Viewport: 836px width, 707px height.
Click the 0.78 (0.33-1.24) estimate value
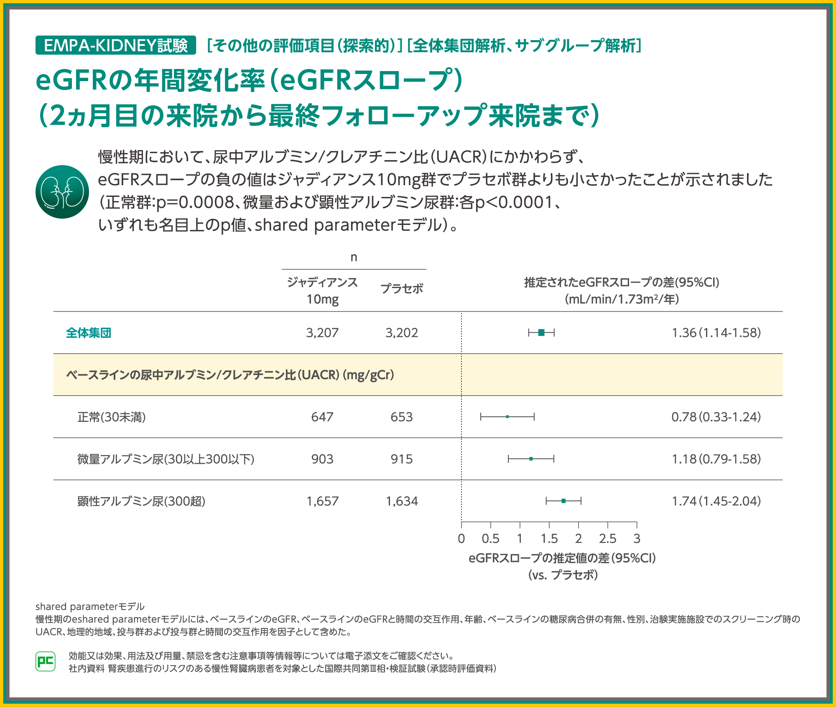click(716, 417)
